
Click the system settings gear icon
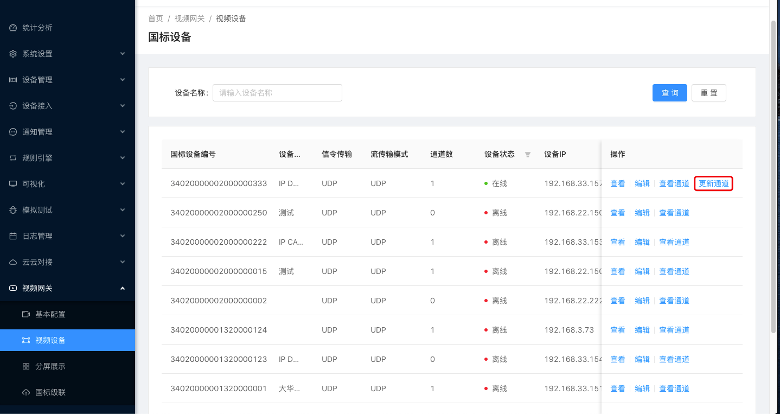click(13, 54)
